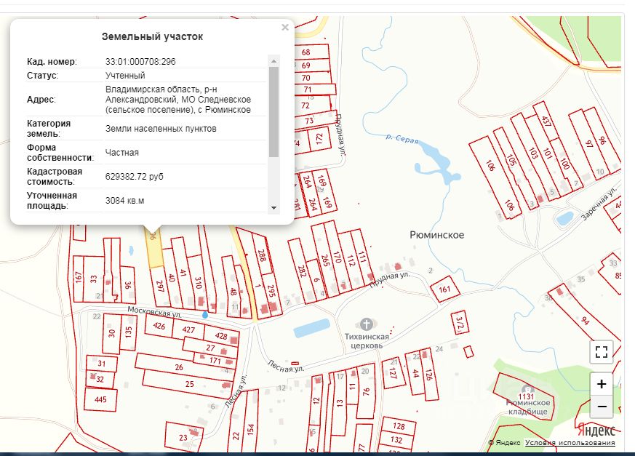Select parcel 161 near Прудная ул.
This screenshot has height=456, width=635.
pos(444,289)
